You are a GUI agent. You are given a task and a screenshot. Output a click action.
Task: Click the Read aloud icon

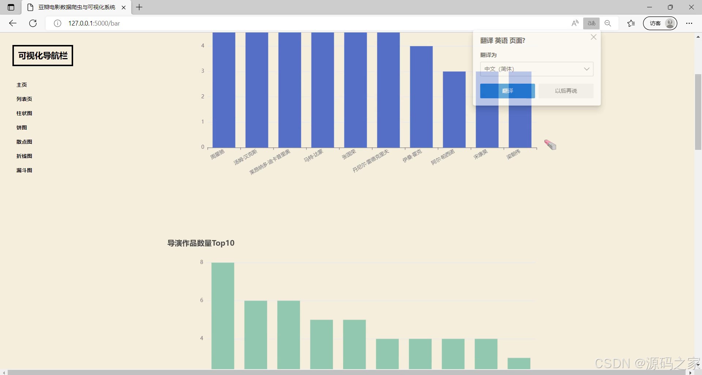575,23
